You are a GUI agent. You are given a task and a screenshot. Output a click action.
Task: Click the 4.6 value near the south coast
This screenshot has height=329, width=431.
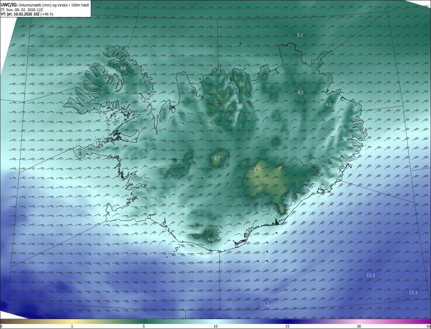(211, 240)
